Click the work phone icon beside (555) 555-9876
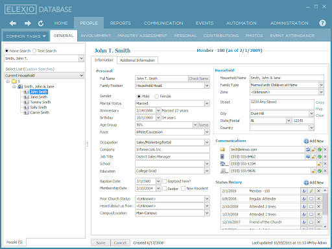Image resolution: width=332 pixels, height=249 pixels. (222, 171)
